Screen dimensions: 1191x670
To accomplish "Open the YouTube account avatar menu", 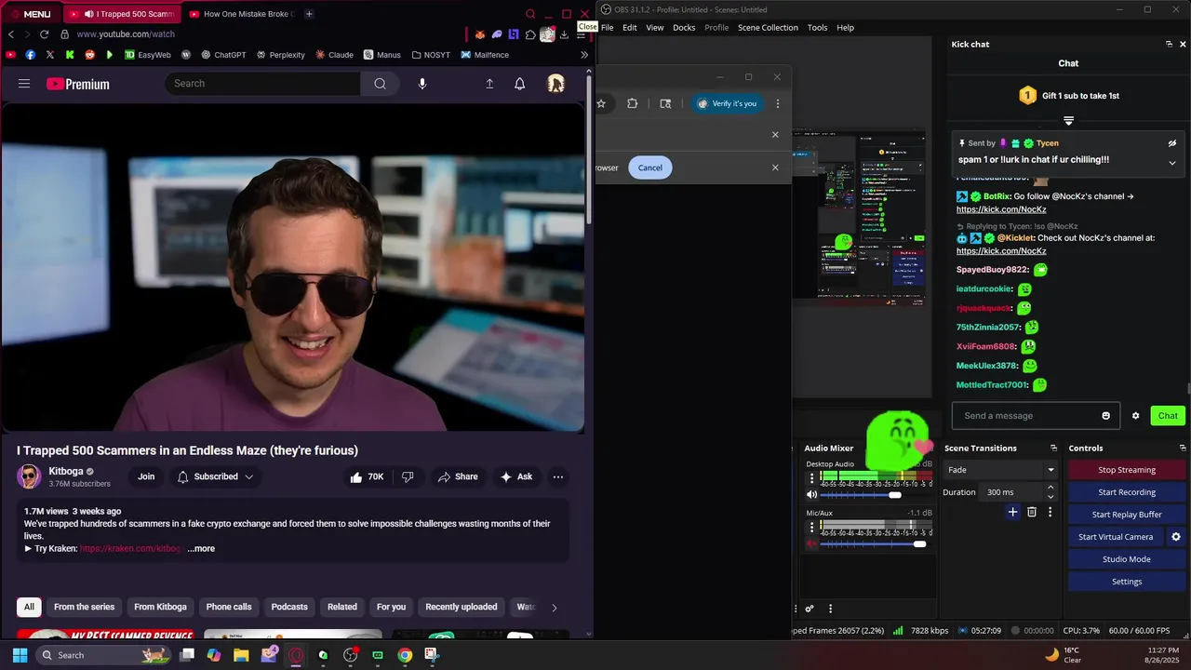I will coord(555,84).
